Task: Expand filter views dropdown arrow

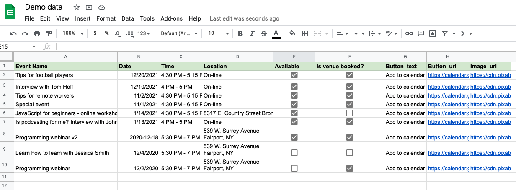Action: coord(454,33)
